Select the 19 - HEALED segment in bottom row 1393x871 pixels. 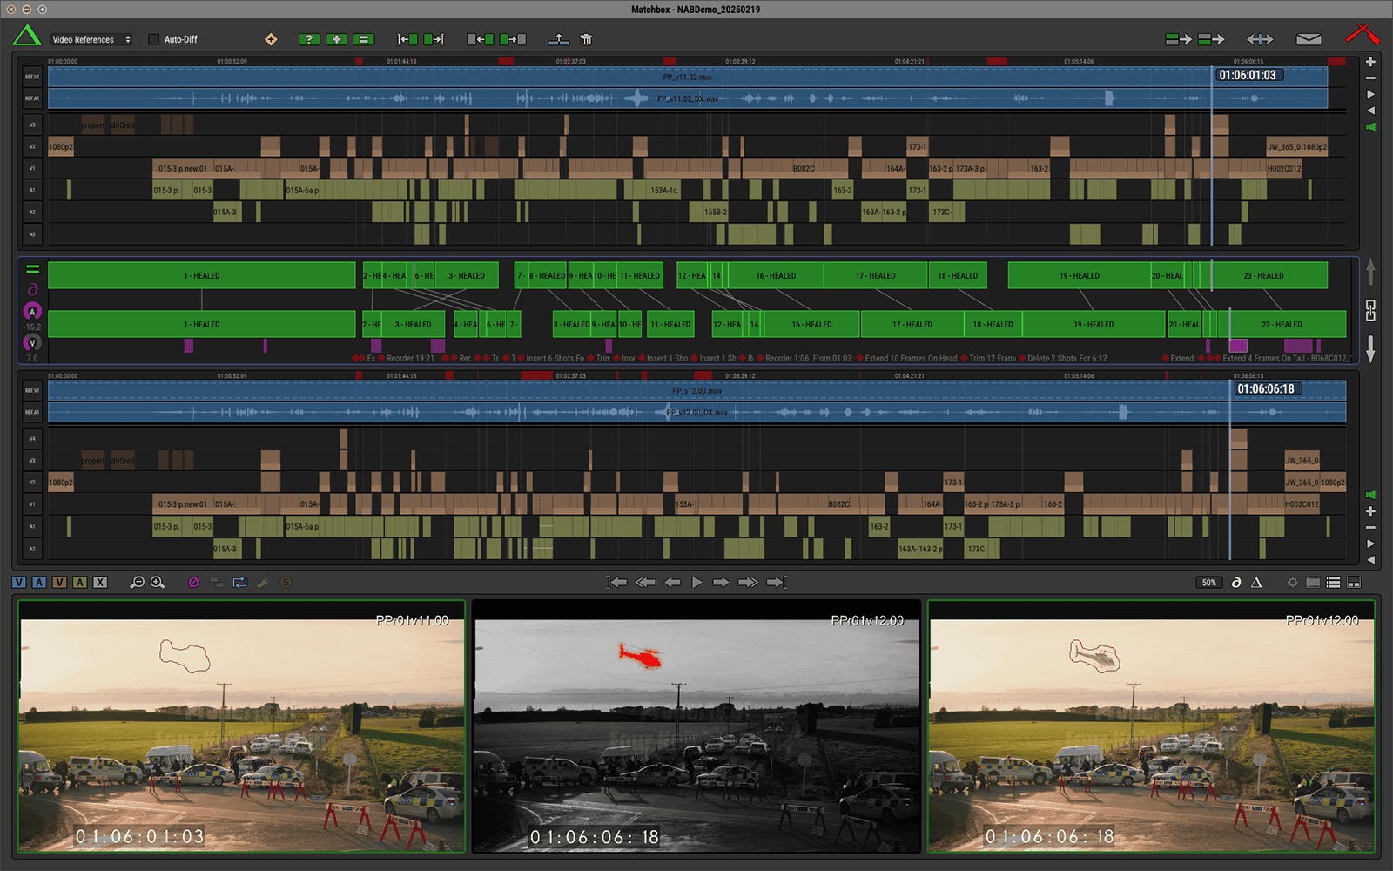click(1093, 325)
